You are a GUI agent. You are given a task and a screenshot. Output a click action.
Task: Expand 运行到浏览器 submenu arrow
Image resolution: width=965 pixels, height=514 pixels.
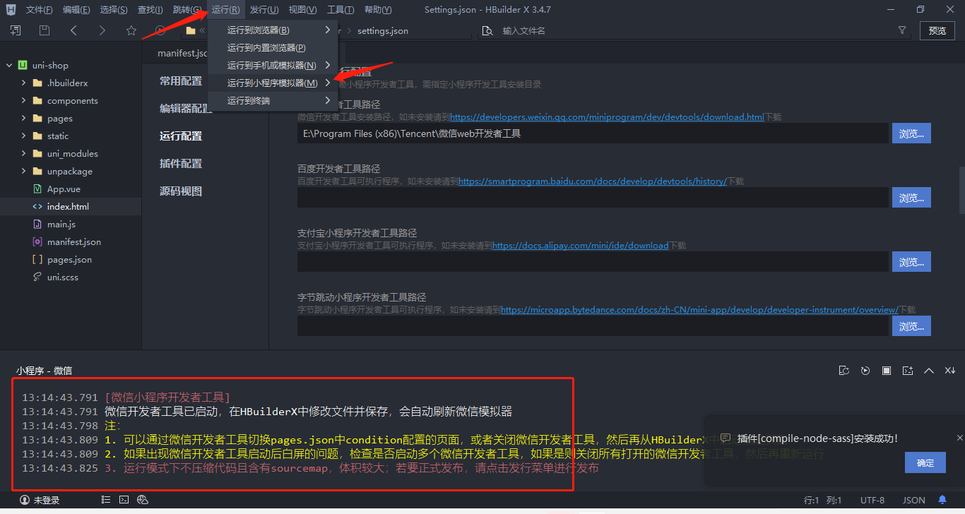click(x=328, y=30)
